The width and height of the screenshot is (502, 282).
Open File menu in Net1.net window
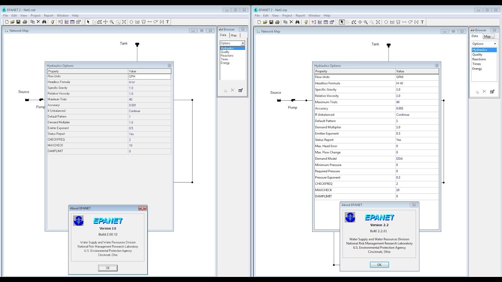tap(5, 16)
